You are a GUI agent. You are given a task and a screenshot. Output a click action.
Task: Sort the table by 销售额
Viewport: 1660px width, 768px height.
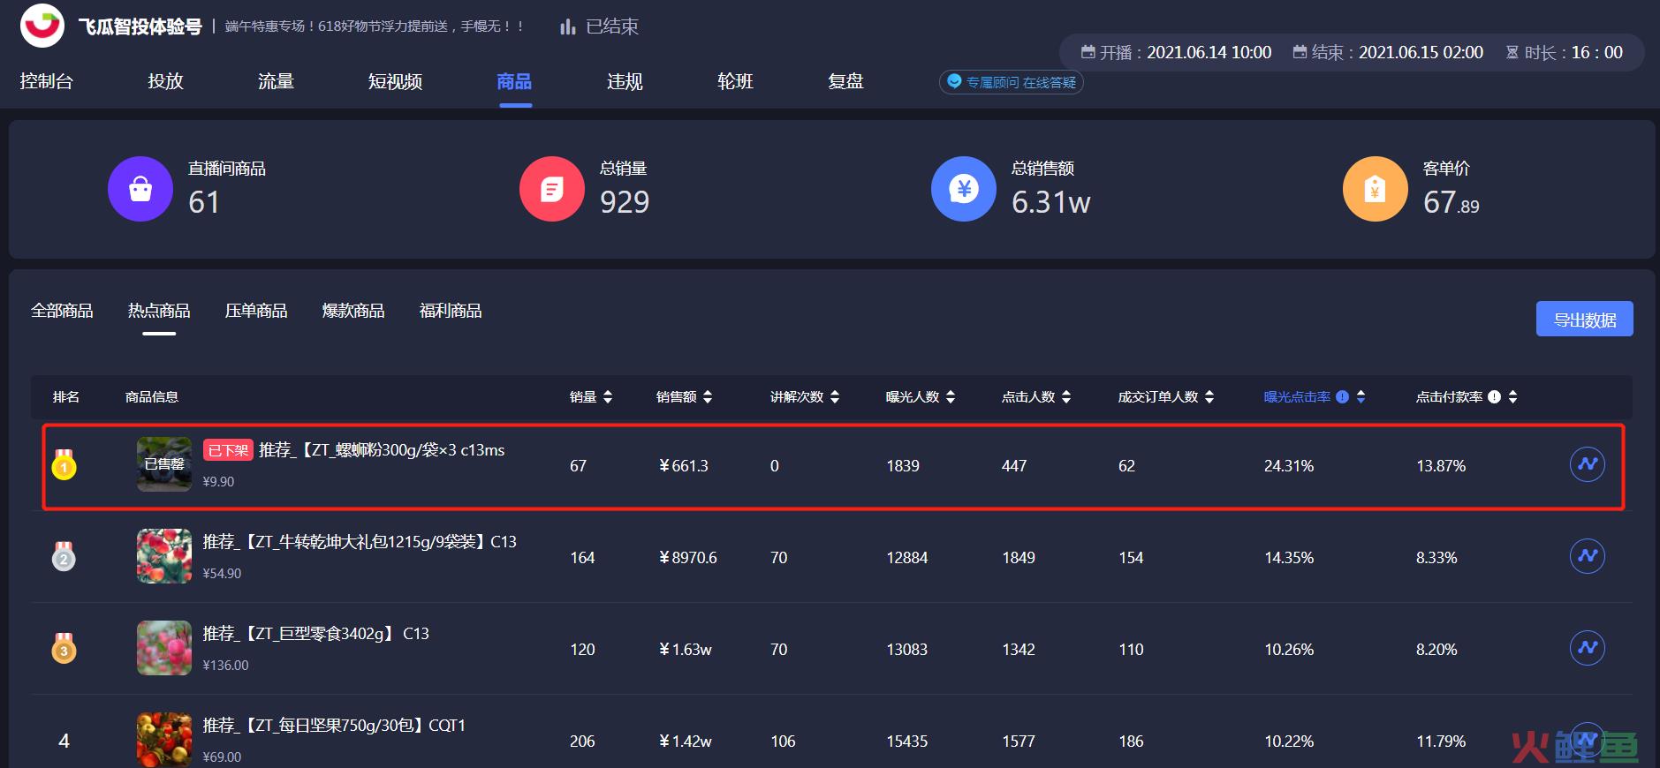[x=708, y=397]
